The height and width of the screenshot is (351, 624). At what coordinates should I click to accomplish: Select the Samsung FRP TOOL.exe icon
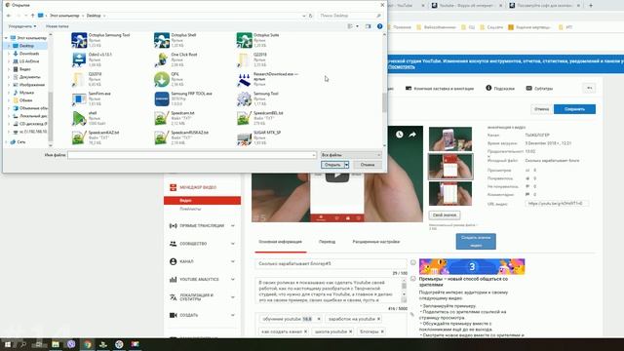tap(162, 98)
